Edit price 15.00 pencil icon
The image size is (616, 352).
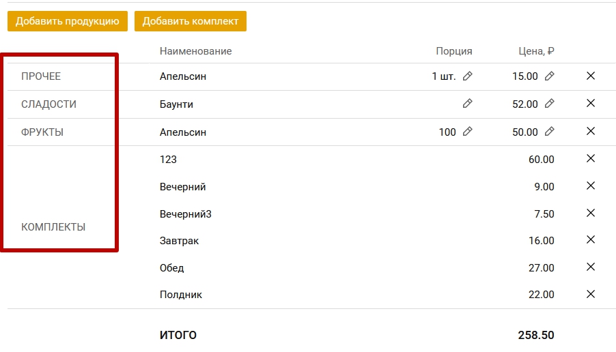(549, 76)
